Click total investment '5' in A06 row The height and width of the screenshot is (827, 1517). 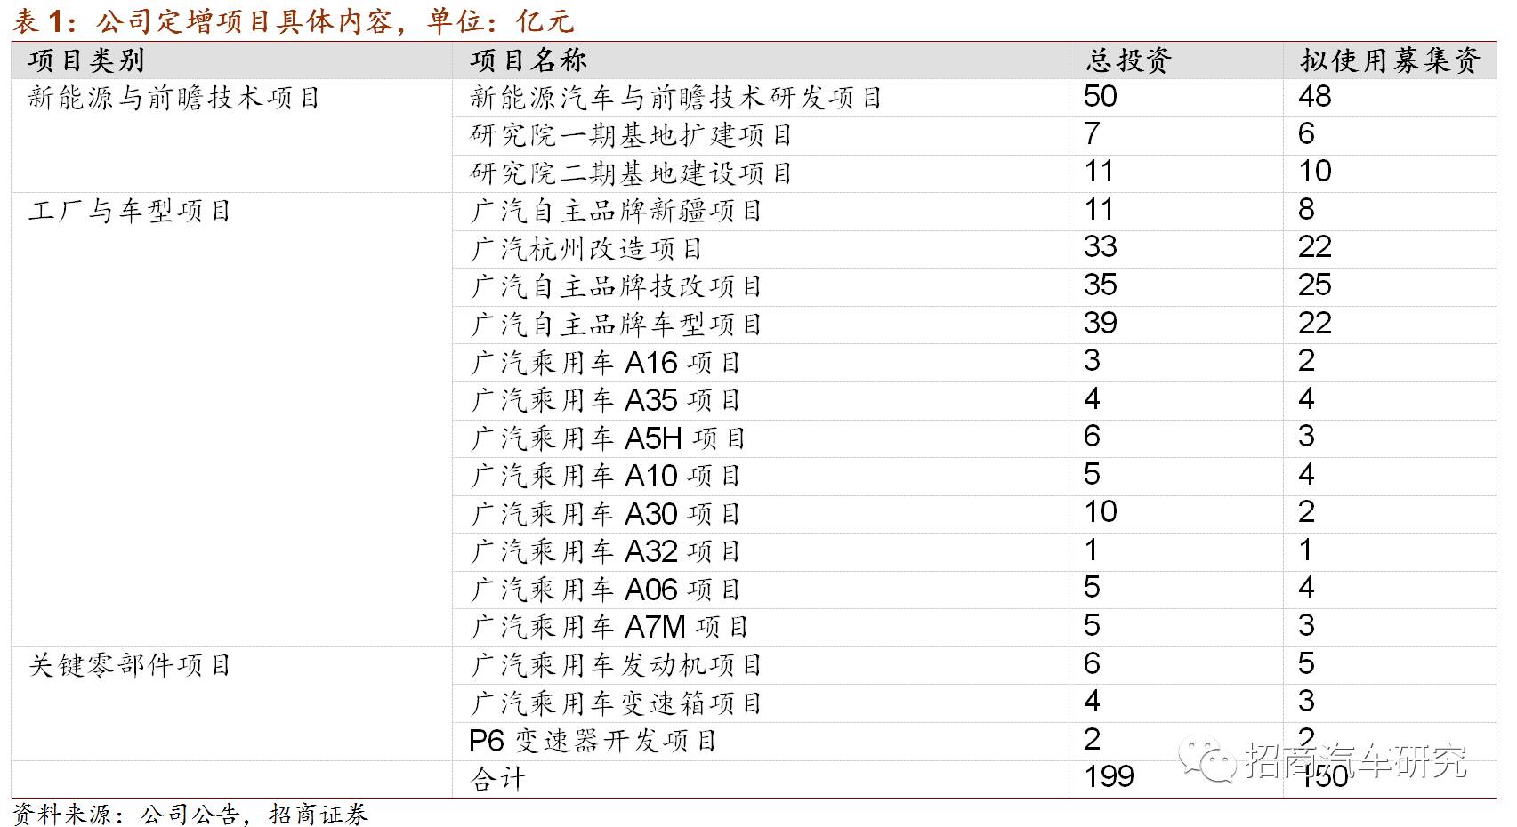[1093, 588]
